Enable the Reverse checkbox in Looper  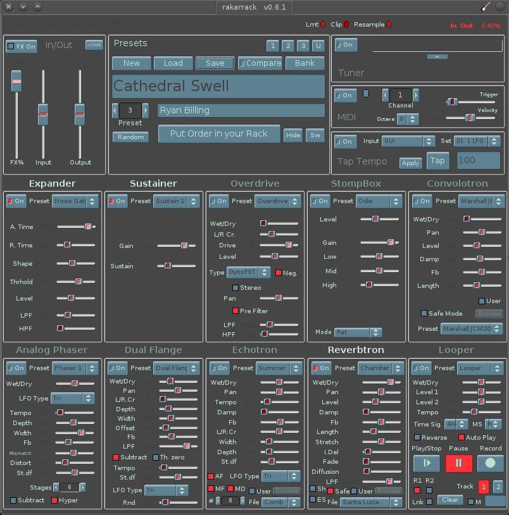(x=417, y=437)
